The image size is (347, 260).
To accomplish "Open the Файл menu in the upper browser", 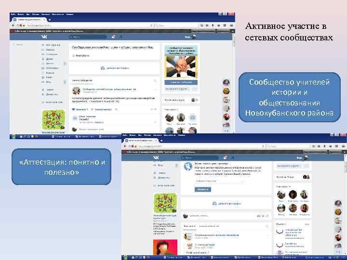I will tap(13, 14).
